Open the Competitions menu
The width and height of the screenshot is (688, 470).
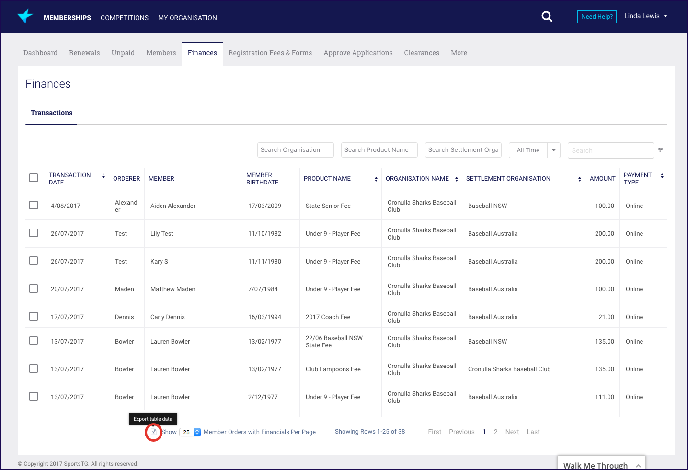click(125, 18)
